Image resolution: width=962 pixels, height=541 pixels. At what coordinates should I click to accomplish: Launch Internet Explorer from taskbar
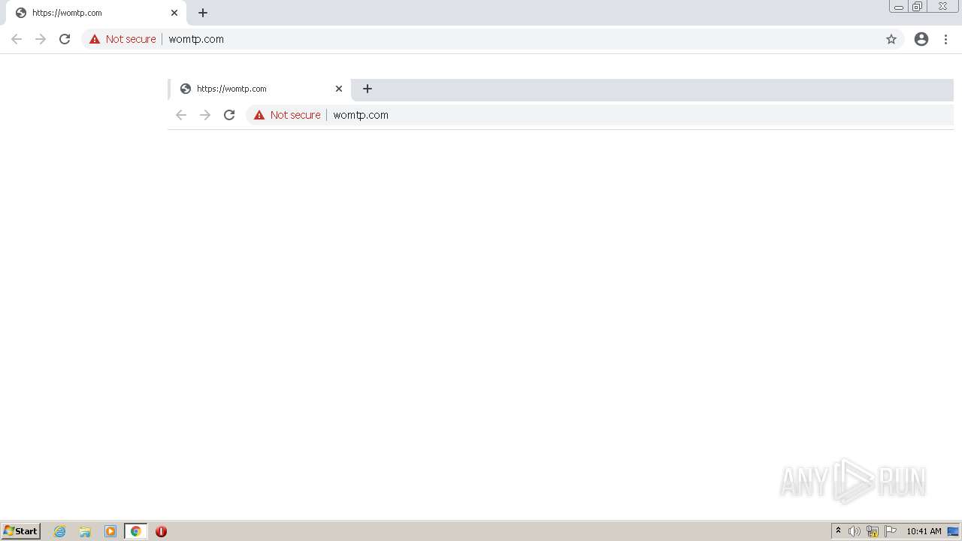click(60, 531)
